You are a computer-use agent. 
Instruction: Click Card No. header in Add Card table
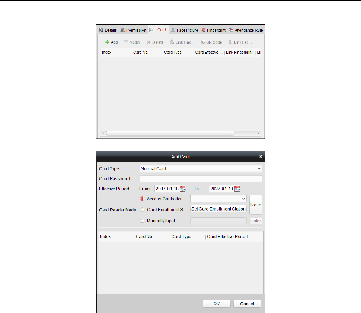152,237
